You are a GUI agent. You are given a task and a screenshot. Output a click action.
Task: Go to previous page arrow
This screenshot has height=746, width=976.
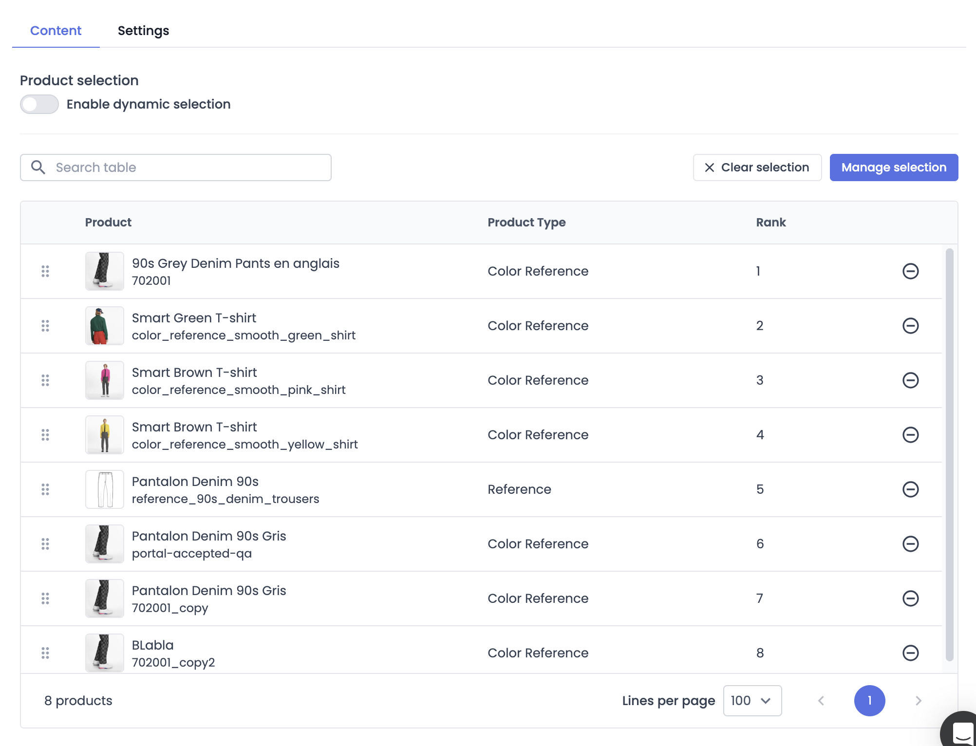point(821,701)
